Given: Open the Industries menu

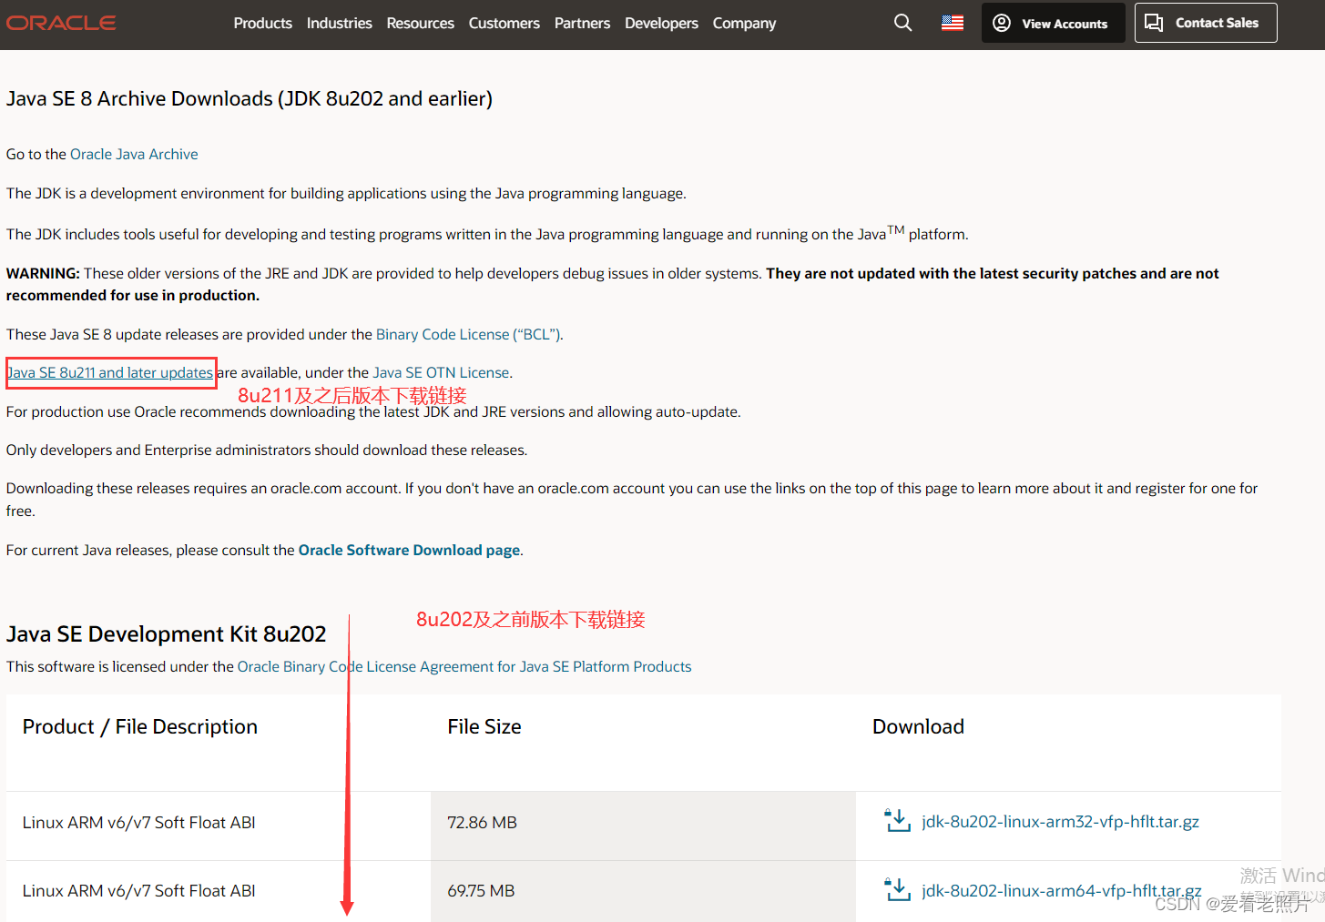Looking at the screenshot, I should tap(340, 23).
